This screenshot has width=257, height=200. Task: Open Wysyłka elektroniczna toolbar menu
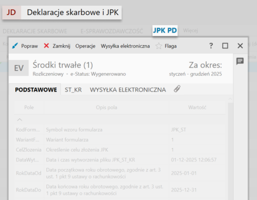coord(125,46)
